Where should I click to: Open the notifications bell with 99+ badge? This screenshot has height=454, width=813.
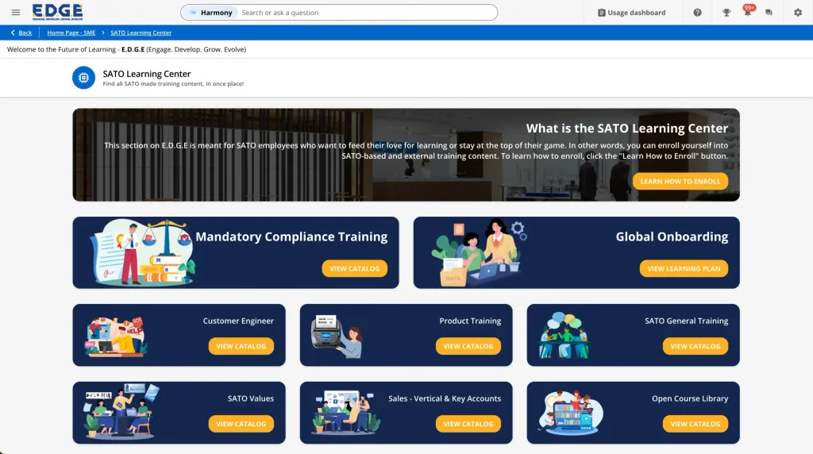[747, 13]
